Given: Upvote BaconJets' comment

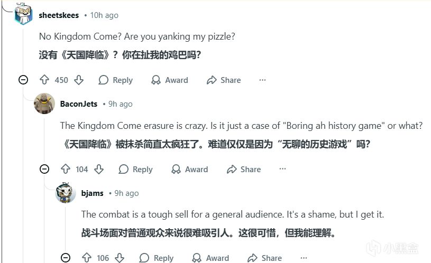Looking at the screenshot, I should pyautogui.click(x=65, y=170).
